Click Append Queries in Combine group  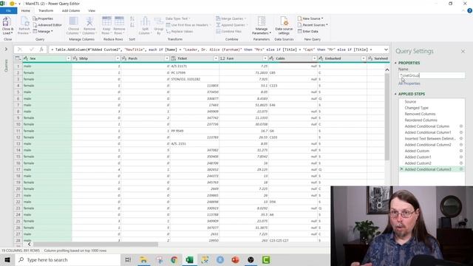(231, 25)
